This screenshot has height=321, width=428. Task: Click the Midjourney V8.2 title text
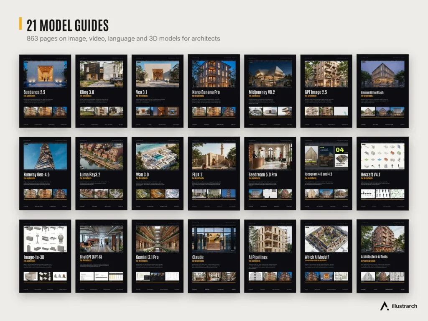[x=262, y=92]
